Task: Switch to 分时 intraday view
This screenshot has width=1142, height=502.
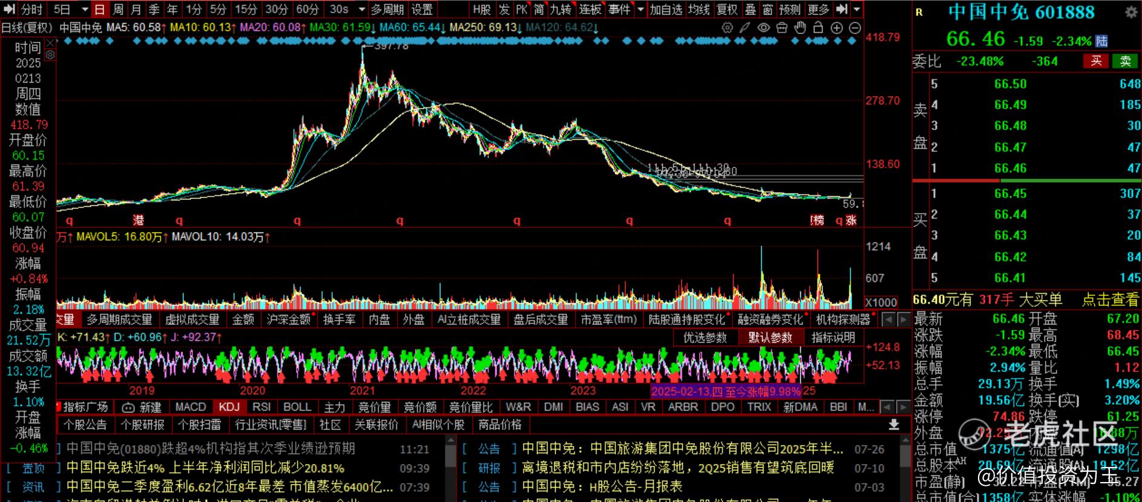Action: [x=31, y=10]
